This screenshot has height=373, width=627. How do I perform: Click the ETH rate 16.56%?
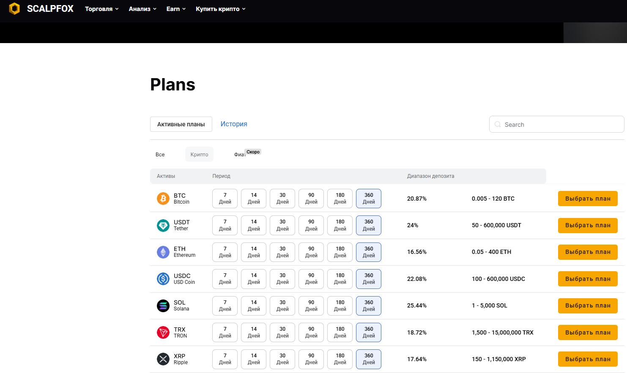coord(417,252)
